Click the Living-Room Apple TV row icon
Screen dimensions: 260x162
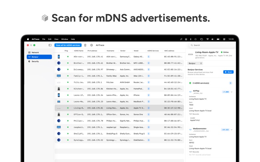(59, 108)
